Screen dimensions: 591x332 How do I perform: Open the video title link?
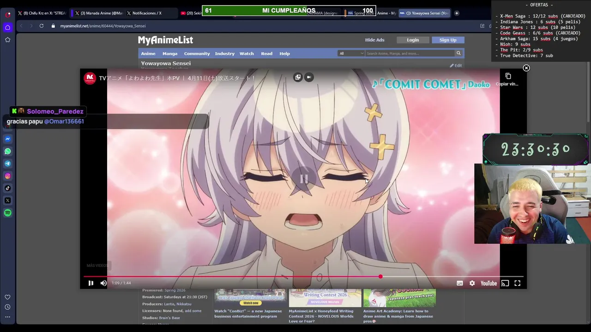coord(177,78)
